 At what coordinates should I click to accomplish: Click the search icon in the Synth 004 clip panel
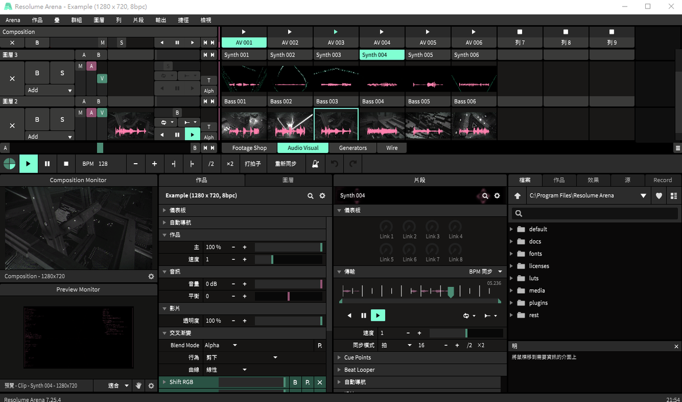tap(485, 196)
